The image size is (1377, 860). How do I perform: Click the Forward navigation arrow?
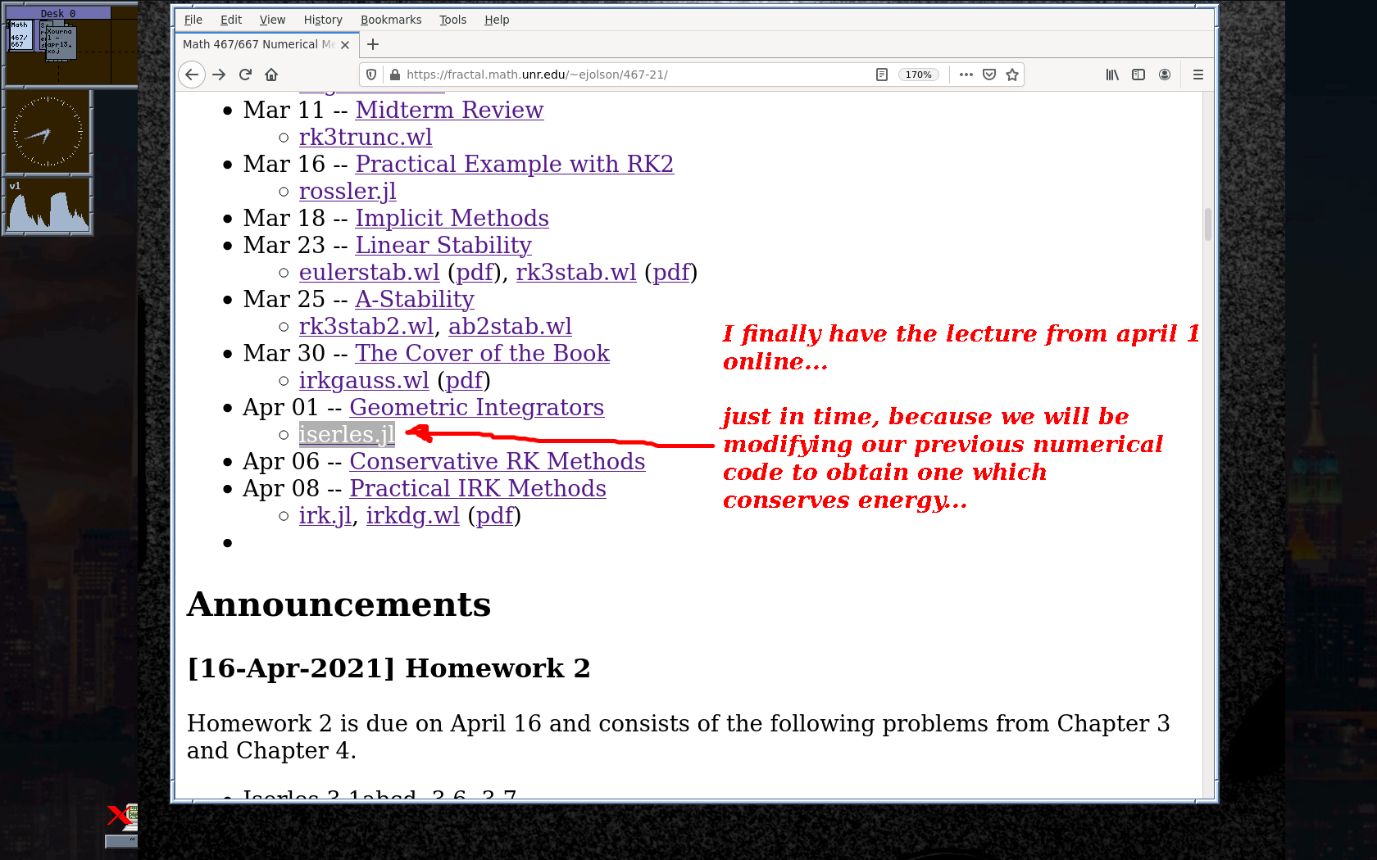(x=219, y=75)
